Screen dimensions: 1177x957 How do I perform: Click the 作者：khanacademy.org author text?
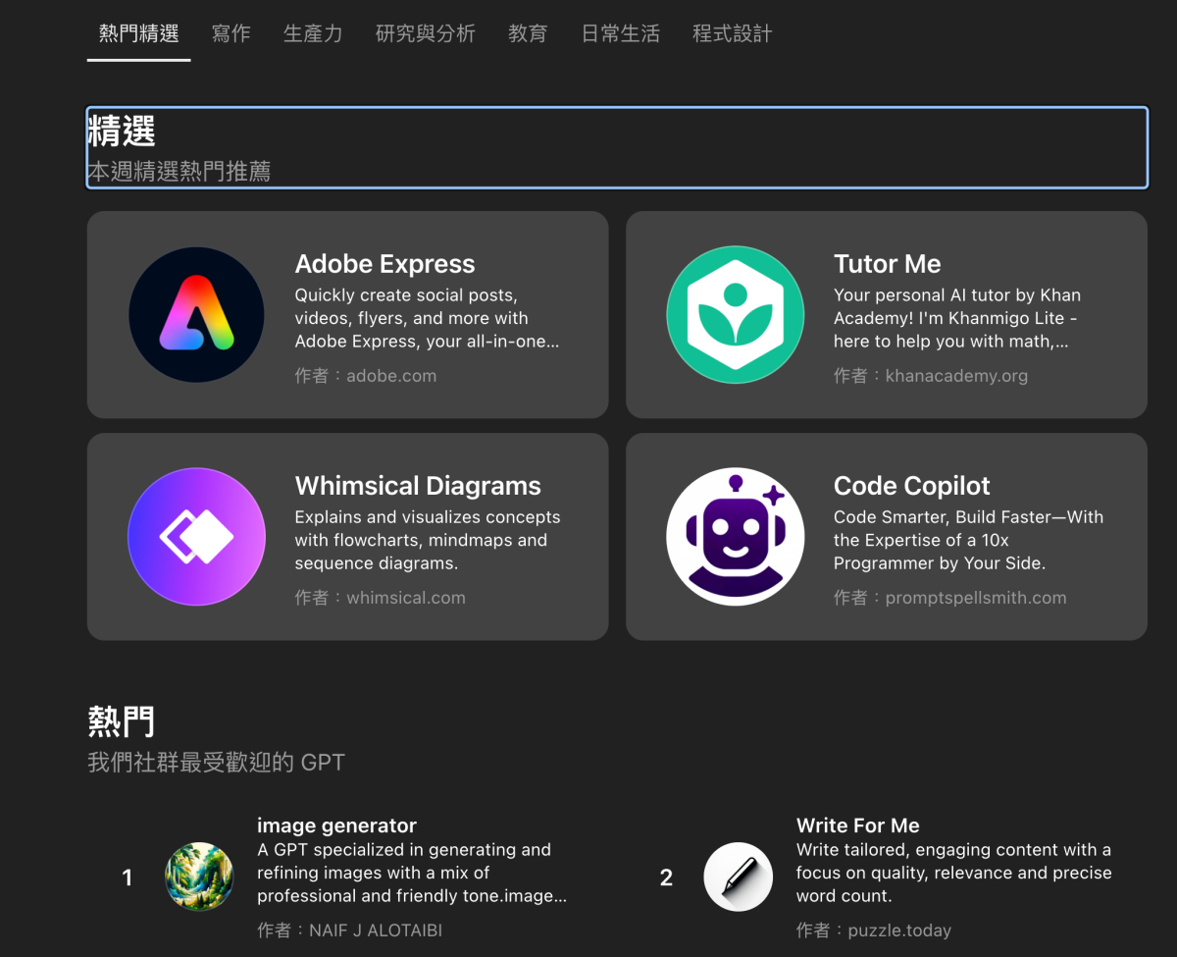(x=930, y=375)
